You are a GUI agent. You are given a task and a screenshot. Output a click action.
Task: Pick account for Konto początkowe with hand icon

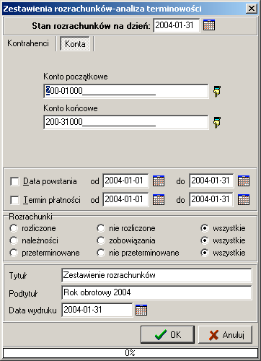click(217, 92)
